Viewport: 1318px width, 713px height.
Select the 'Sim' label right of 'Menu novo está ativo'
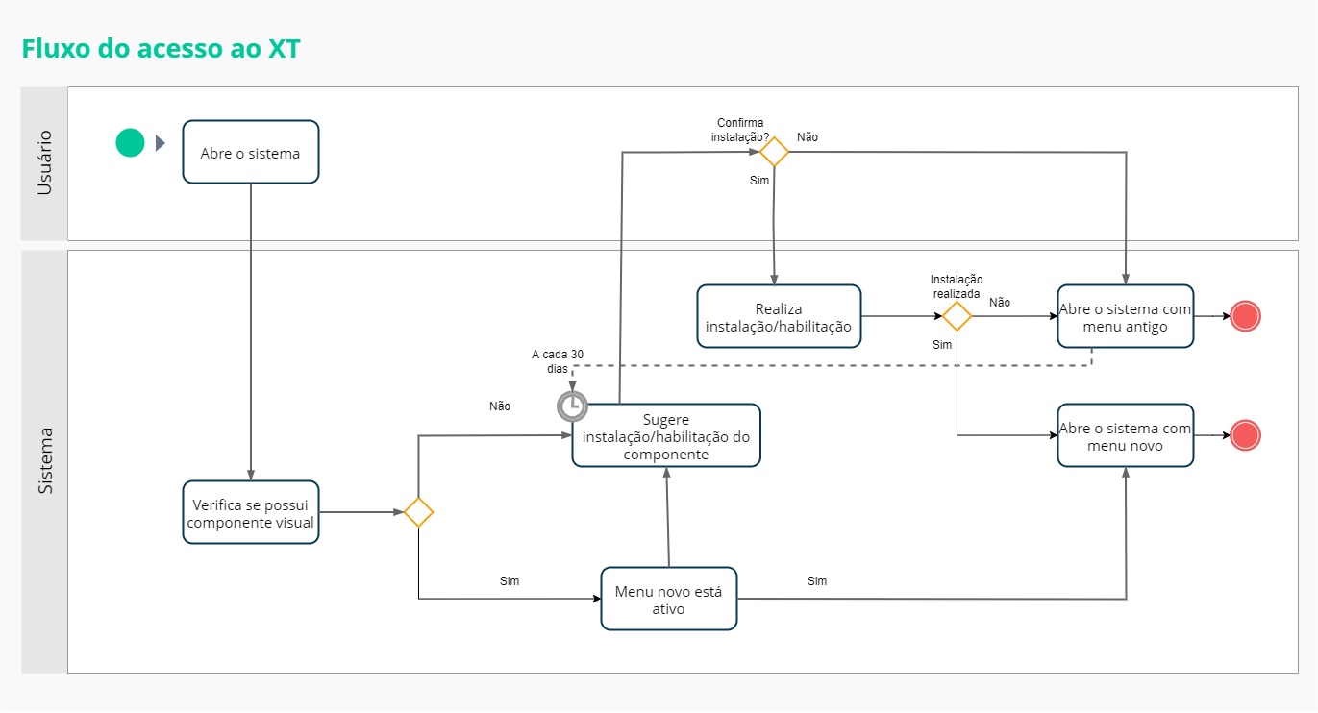(x=817, y=581)
